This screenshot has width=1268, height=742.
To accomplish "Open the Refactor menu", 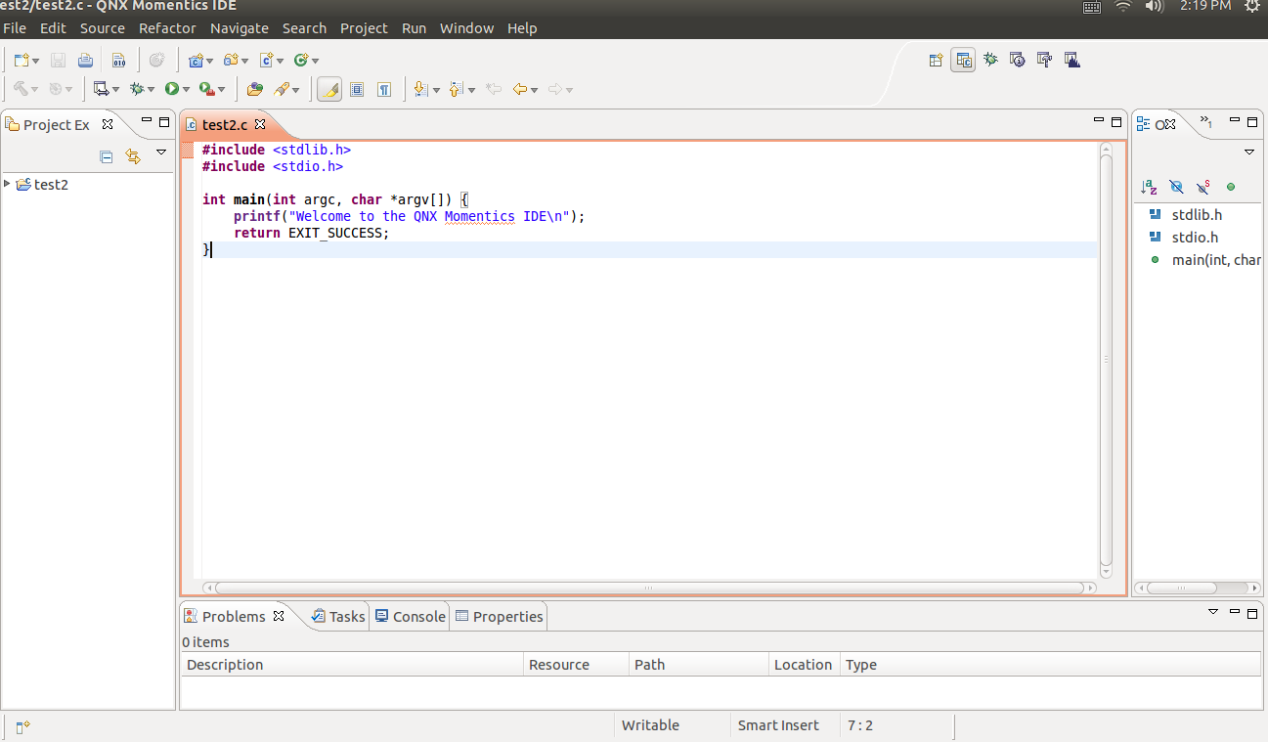I will [167, 28].
